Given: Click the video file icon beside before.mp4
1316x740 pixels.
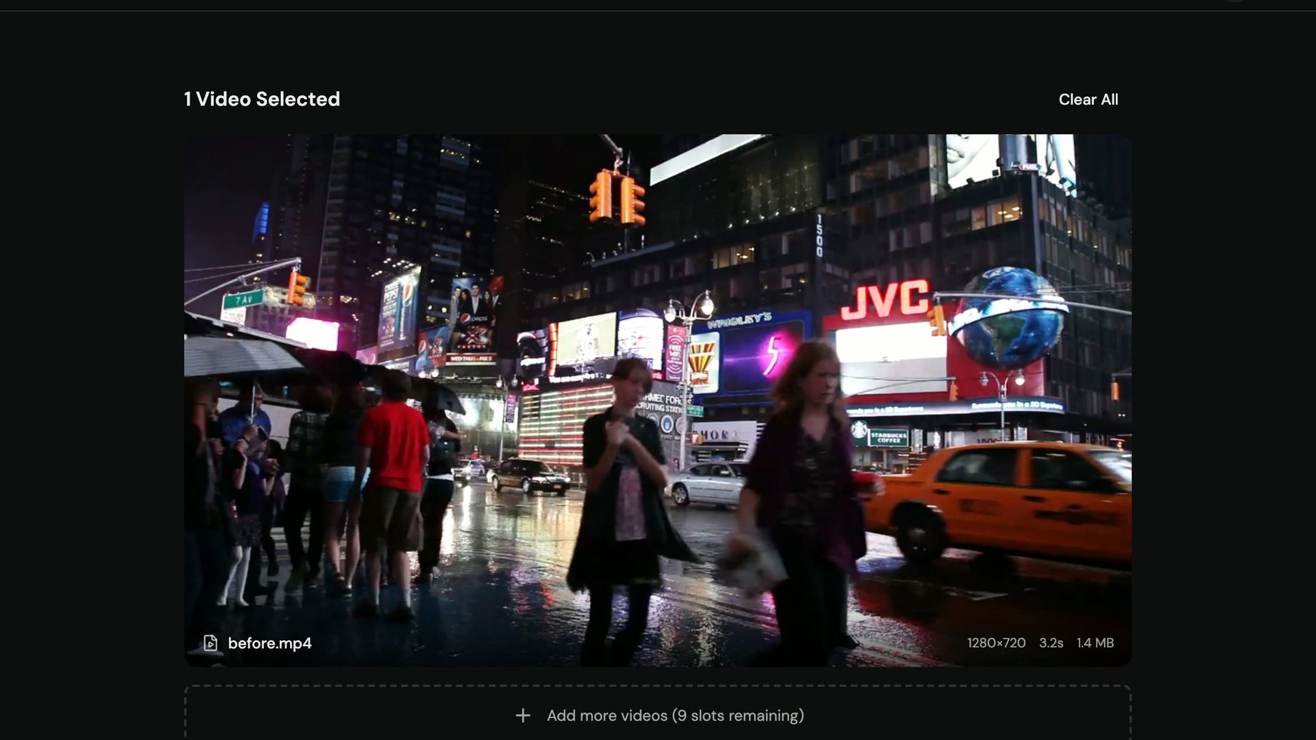Looking at the screenshot, I should [x=210, y=643].
